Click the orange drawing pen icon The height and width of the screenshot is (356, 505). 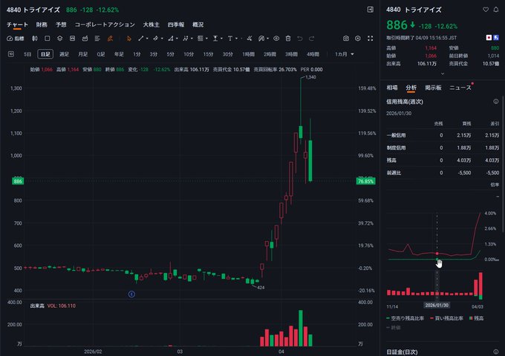click(x=110, y=39)
